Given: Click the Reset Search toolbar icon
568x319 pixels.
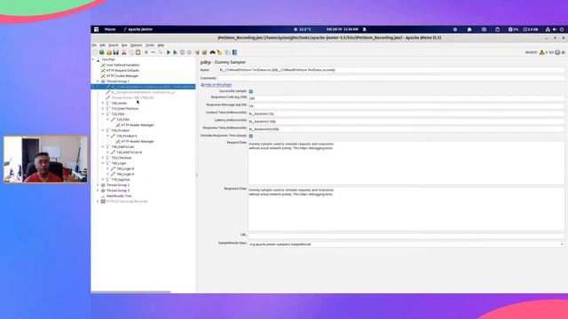Looking at the screenshot, I should pyautogui.click(x=219, y=52).
